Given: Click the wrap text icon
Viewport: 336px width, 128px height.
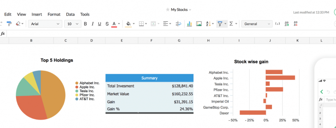Looking at the screenshot, I should pyautogui.click(x=178, y=24).
